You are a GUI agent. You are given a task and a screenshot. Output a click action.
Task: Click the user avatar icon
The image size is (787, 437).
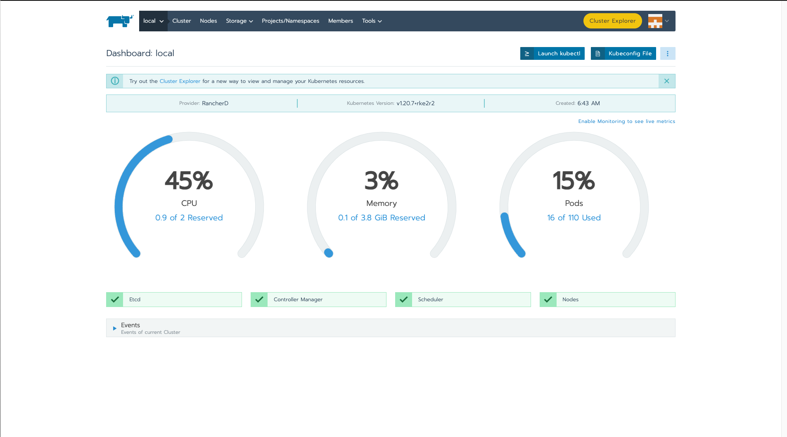click(x=655, y=21)
